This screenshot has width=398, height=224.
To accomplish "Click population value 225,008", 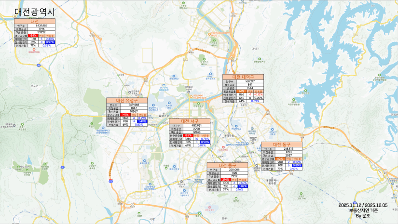I will 234,170.
